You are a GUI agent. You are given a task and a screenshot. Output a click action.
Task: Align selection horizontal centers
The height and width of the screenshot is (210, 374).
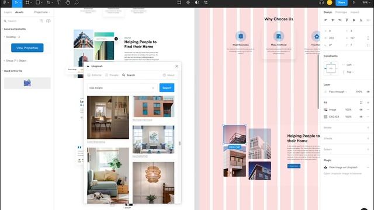click(333, 20)
